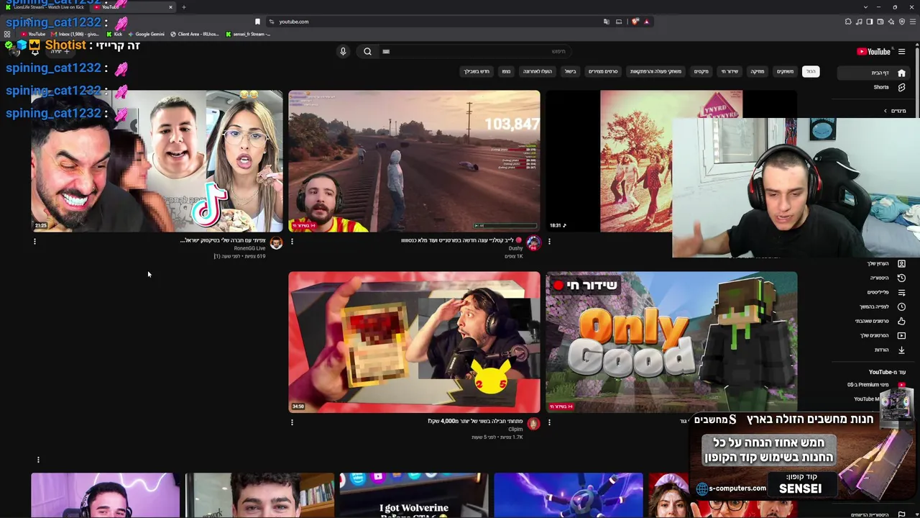920x518 pixels.
Task: Select the Live (שידור חי) filter chip
Action: 730,71
